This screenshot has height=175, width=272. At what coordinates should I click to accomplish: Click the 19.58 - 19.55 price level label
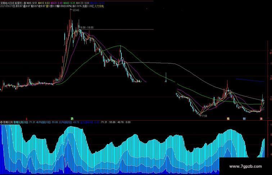(87, 28)
